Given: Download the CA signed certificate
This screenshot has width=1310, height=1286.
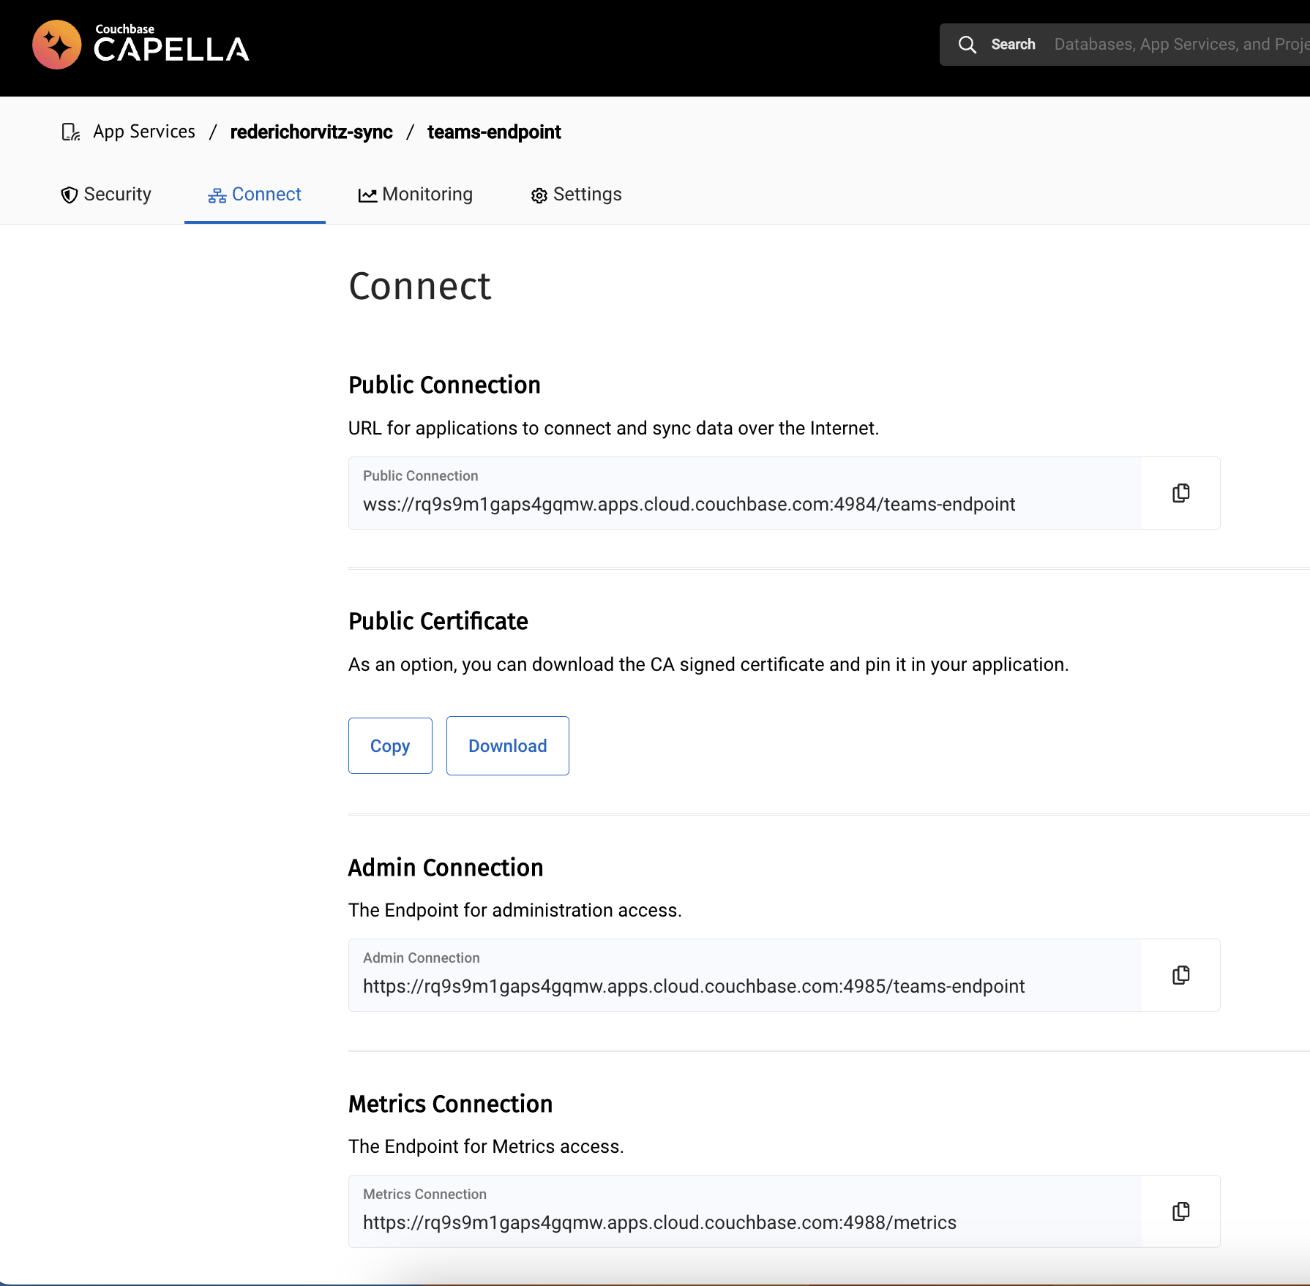Looking at the screenshot, I should [x=507, y=745].
